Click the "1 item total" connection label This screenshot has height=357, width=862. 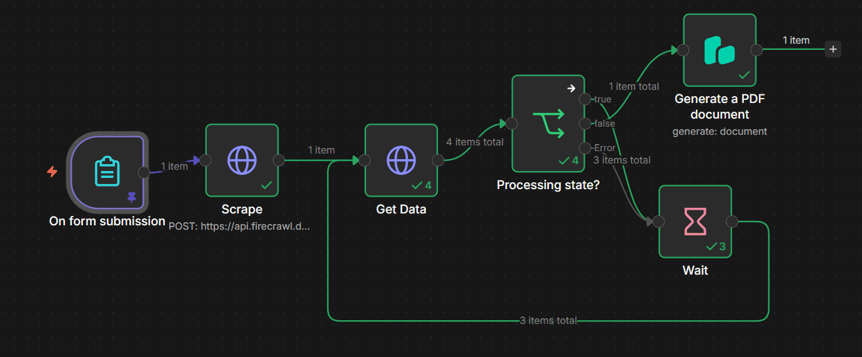pos(634,86)
